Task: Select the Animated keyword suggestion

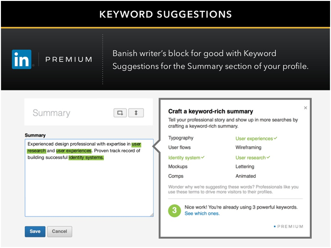Action: pos(246,176)
